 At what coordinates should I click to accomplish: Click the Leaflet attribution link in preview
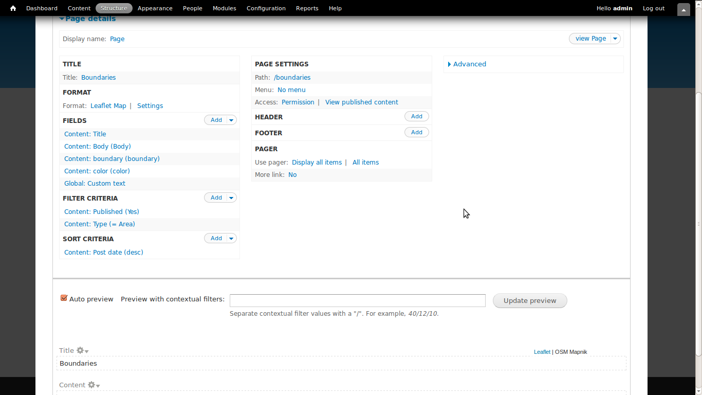[x=542, y=352]
